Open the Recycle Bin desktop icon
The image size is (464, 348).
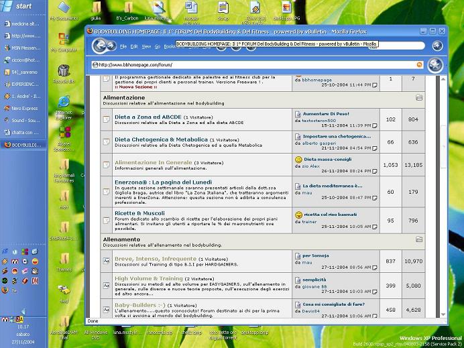tap(64, 72)
